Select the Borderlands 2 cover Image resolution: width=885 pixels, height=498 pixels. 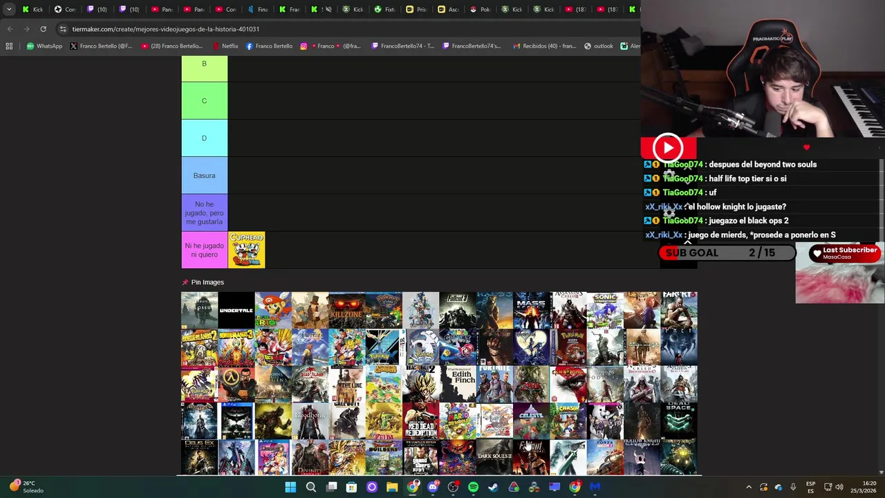199,347
